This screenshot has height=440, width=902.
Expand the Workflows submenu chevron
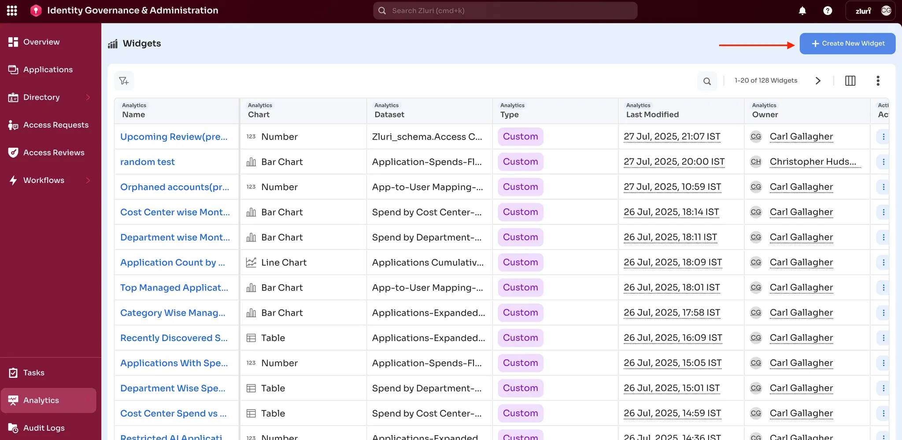(x=88, y=180)
